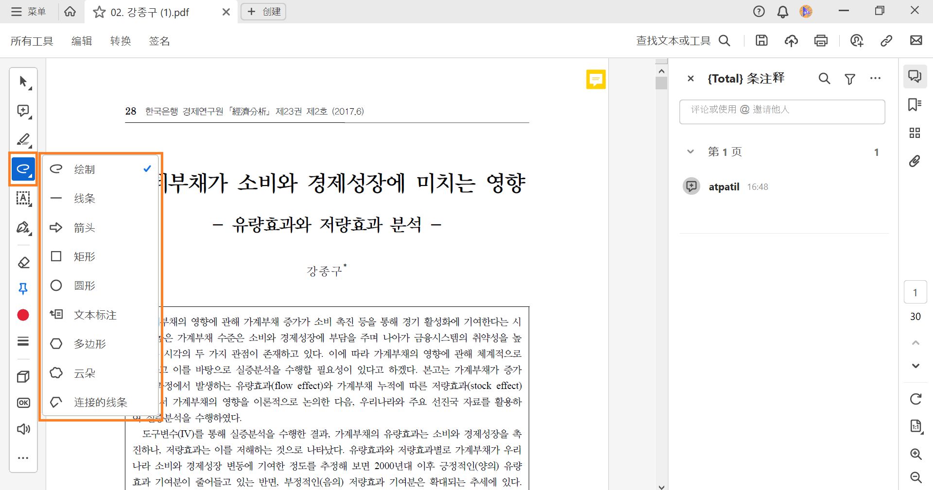
Task: Click the 创建 create button
Action: [263, 12]
